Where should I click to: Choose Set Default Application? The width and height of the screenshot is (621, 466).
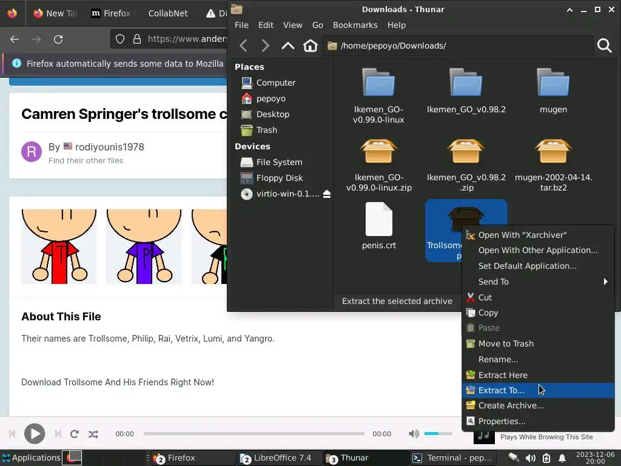[x=539, y=266]
